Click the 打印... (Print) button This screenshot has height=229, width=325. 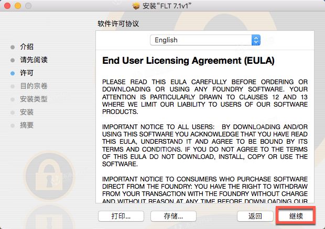pyautogui.click(x=121, y=216)
